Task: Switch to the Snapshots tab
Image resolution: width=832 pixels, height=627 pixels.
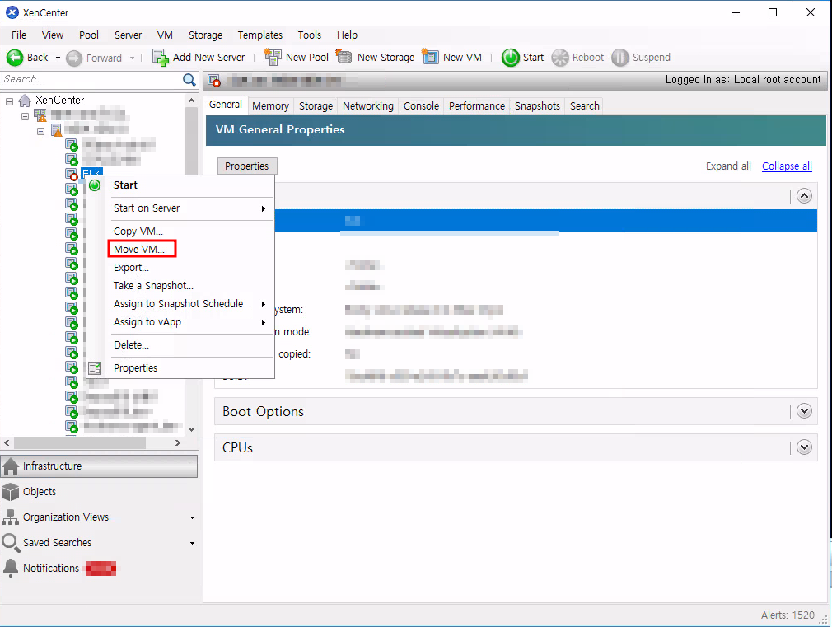Action: (x=537, y=105)
